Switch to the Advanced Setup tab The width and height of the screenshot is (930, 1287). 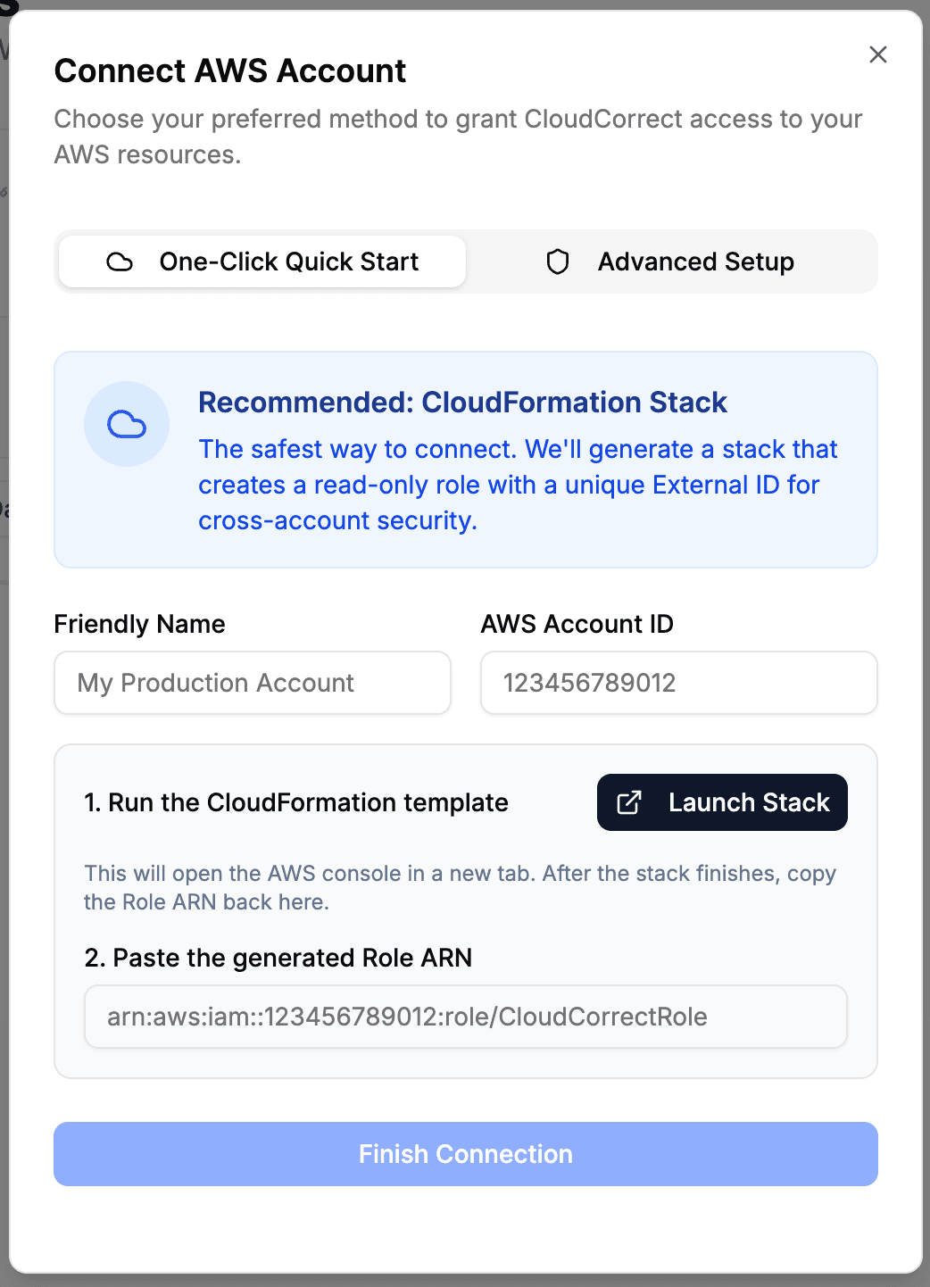click(x=670, y=262)
